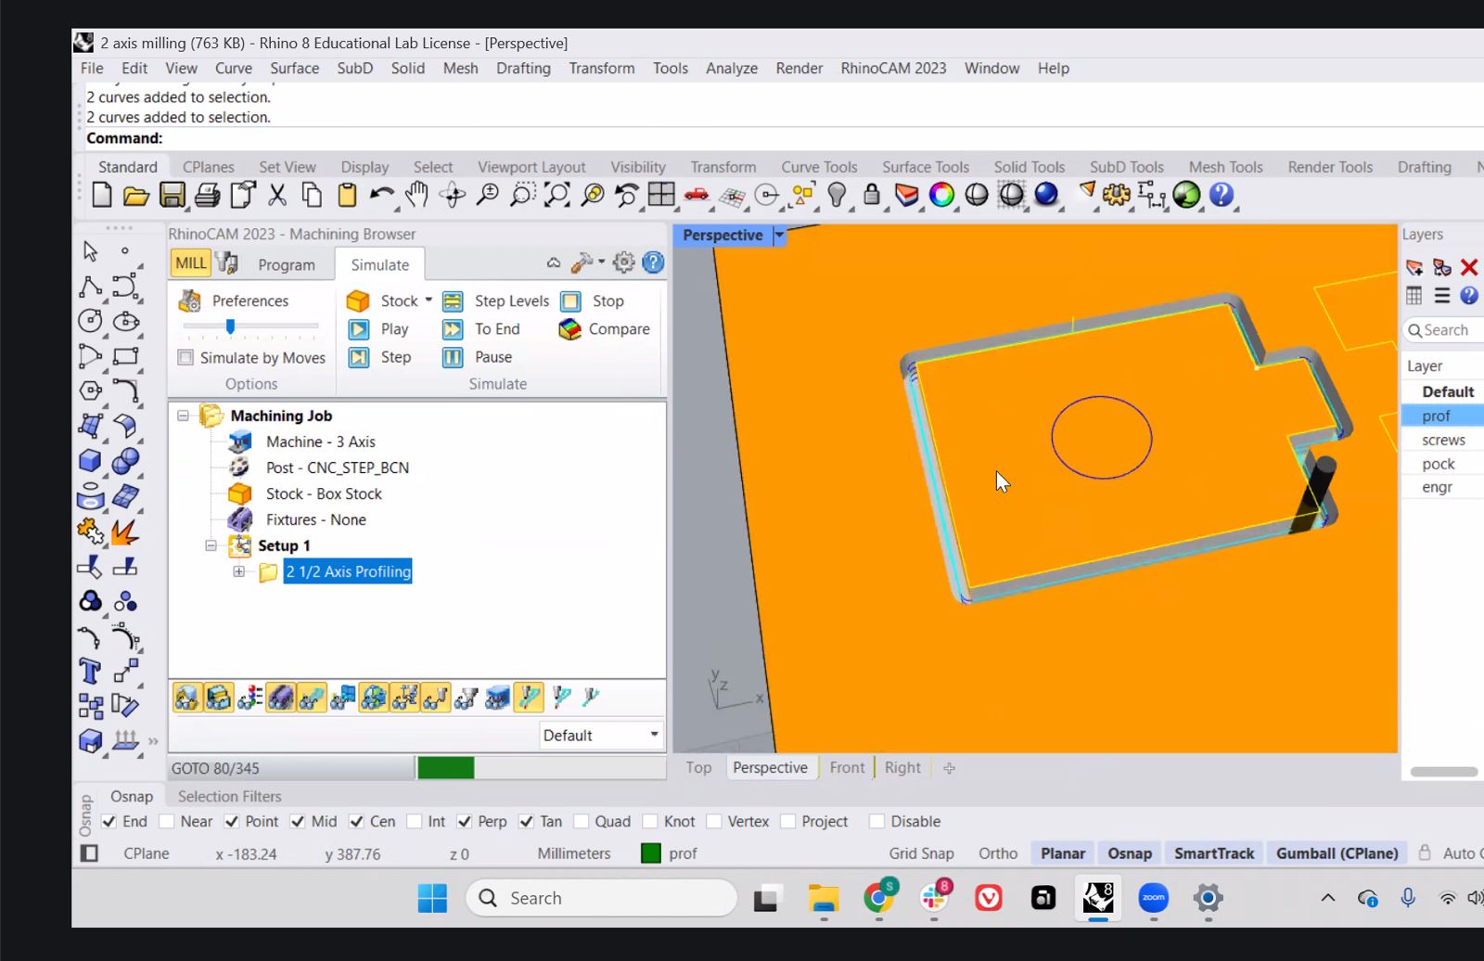
Task: Open the Selection Filters tab
Action: [230, 797]
